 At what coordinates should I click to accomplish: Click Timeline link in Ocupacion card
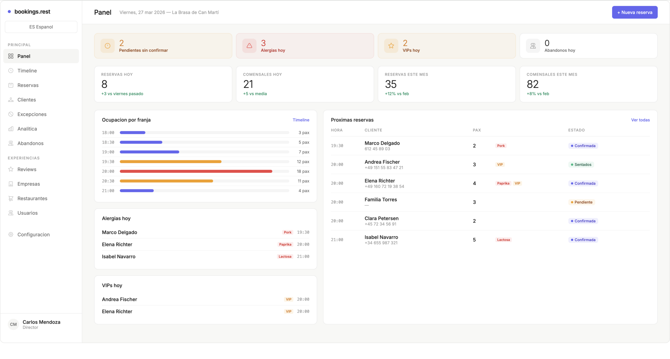click(301, 120)
